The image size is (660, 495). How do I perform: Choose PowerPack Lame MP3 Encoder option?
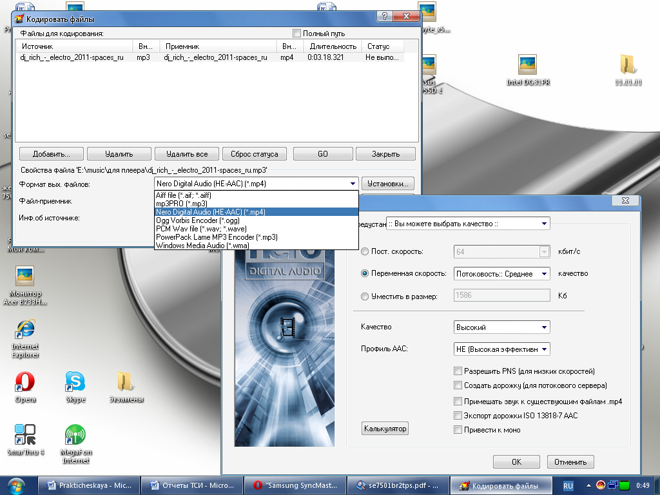257,237
